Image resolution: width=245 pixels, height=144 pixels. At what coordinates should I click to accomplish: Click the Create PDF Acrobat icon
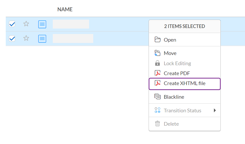pyautogui.click(x=157, y=73)
